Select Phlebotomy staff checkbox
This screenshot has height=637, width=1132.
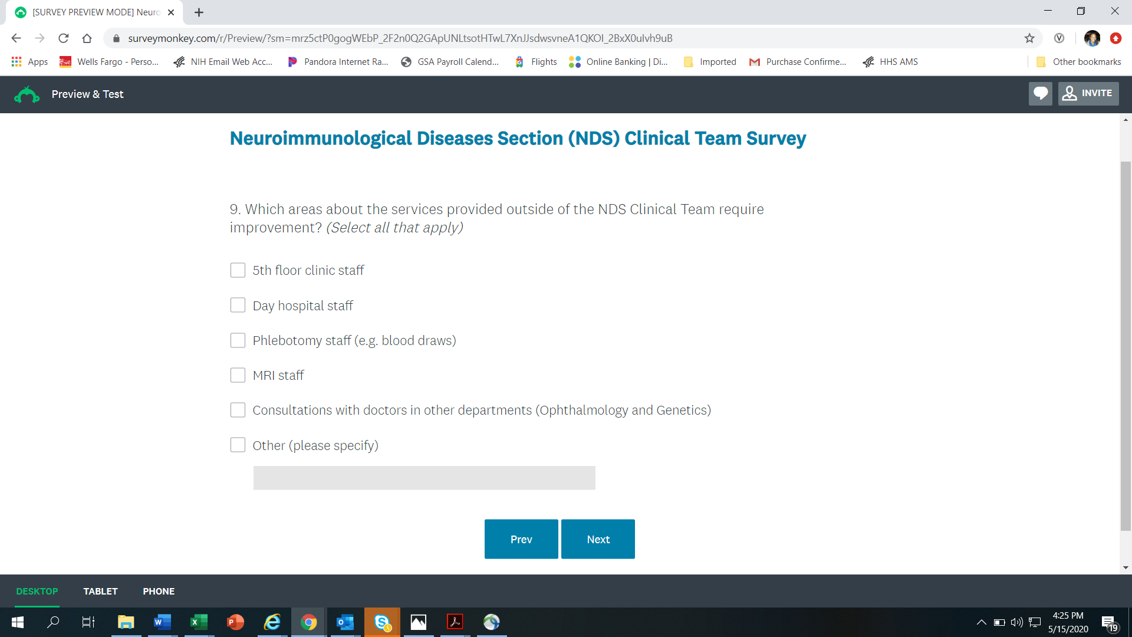pos(238,340)
